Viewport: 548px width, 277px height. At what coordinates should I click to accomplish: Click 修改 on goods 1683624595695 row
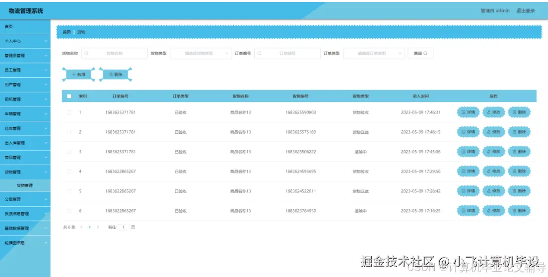click(x=493, y=171)
